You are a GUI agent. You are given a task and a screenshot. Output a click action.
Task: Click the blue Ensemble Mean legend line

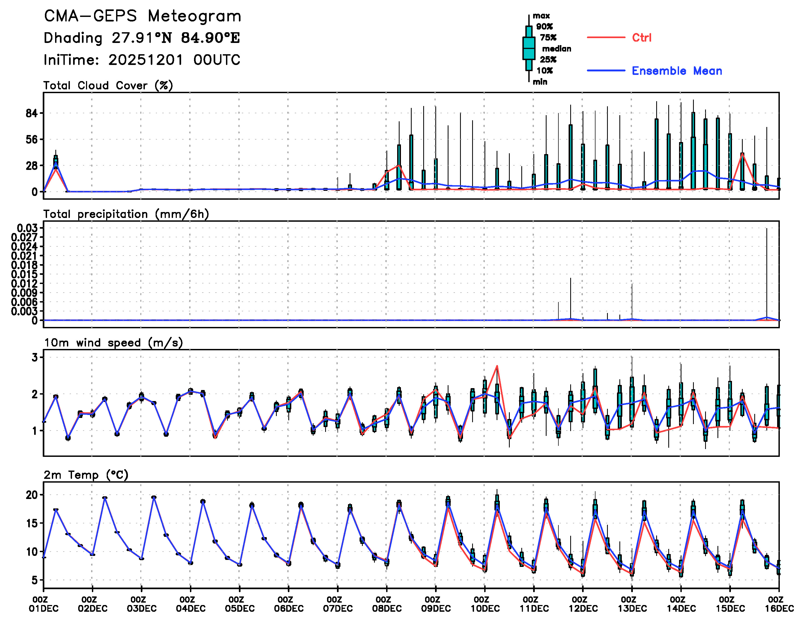606,71
